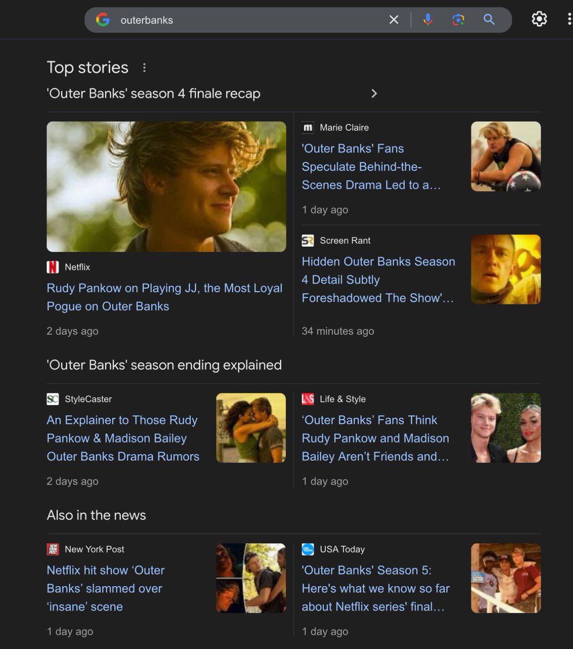Open large Rudy Pankow profile thumbnail
This screenshot has height=649, width=573.
coord(166,187)
